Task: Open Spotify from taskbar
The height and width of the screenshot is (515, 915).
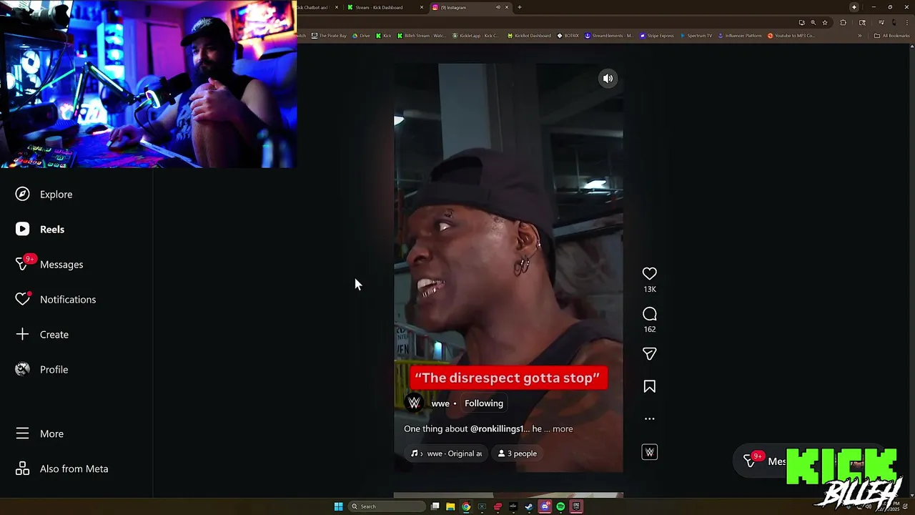Action: pyautogui.click(x=560, y=506)
